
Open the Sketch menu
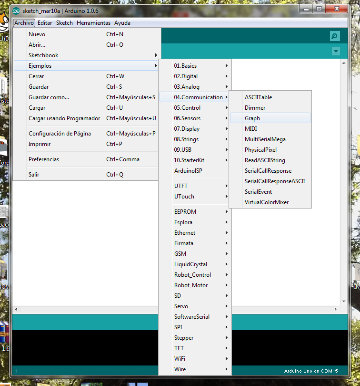pos(64,23)
